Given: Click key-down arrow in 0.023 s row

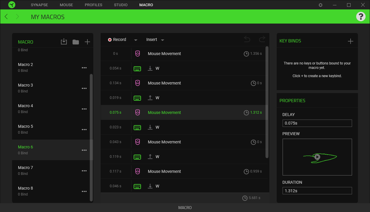Looking at the screenshot, I should [x=150, y=127].
